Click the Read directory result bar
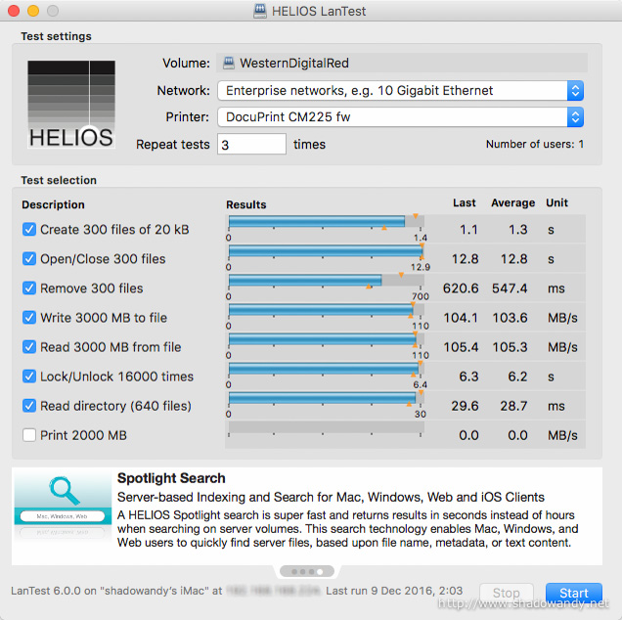This screenshot has height=620, width=622. pyautogui.click(x=326, y=397)
